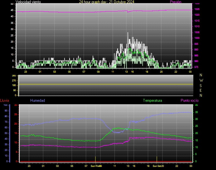Image resolution: width=216 pixels, height=170 pixels.
Task: Click the 'S' compass direction letter
Action: pyautogui.click(x=201, y=85)
